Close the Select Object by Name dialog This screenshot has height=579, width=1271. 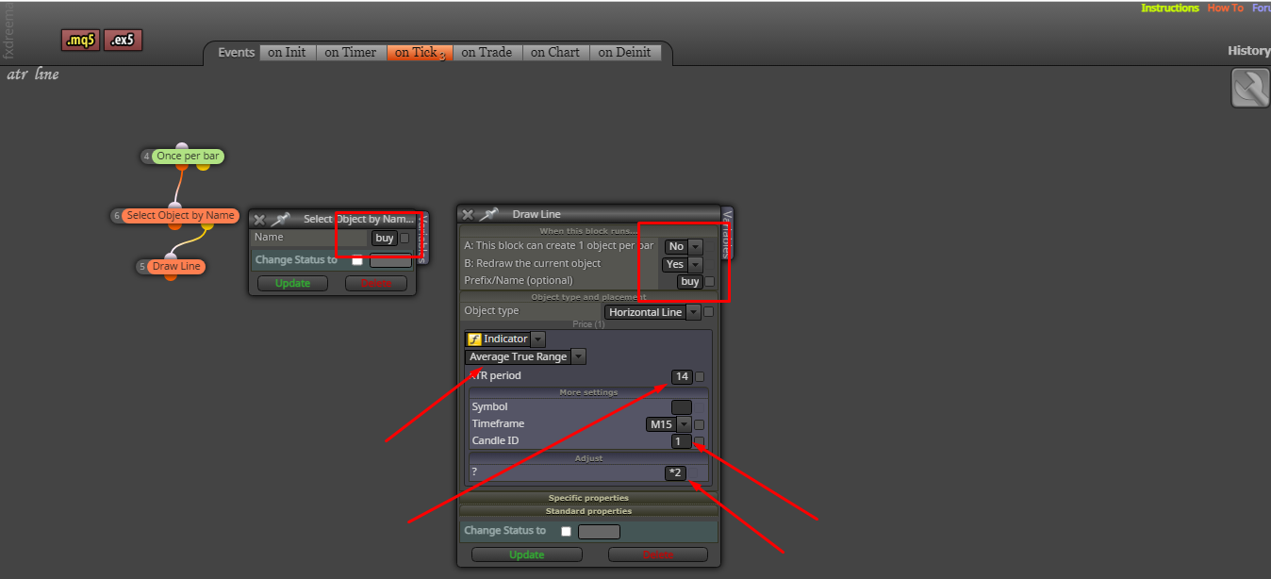258,219
